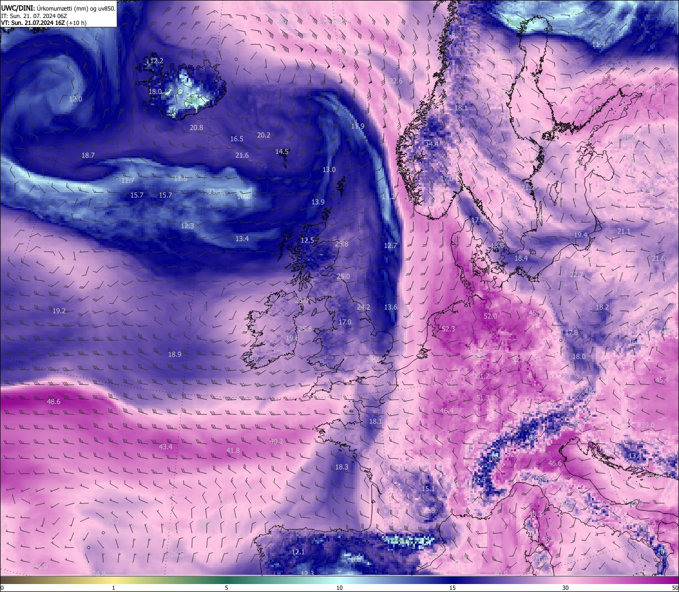Click the 46.9 value near Sardinia
Viewport: 679px width, 592px height.
pos(548,539)
